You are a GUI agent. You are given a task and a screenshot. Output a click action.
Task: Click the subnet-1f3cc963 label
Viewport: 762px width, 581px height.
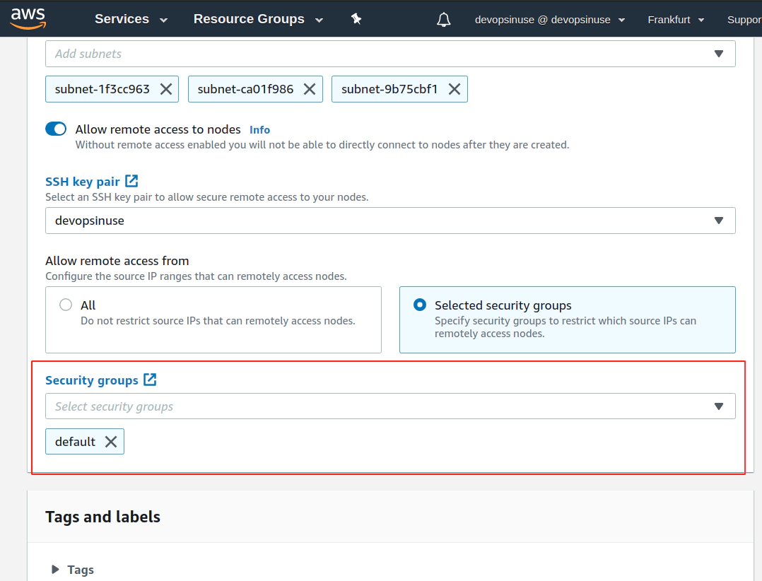tap(102, 89)
